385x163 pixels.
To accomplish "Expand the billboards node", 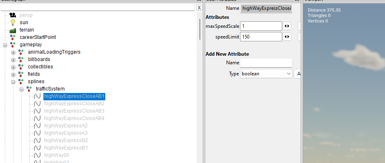I will 13,60.
